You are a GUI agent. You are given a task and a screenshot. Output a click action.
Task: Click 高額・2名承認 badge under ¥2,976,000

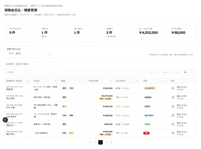click(106, 99)
